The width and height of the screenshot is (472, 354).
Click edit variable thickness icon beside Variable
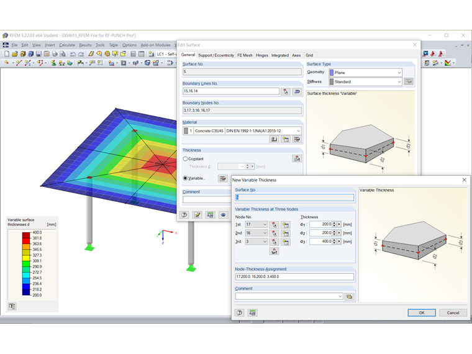(x=223, y=178)
